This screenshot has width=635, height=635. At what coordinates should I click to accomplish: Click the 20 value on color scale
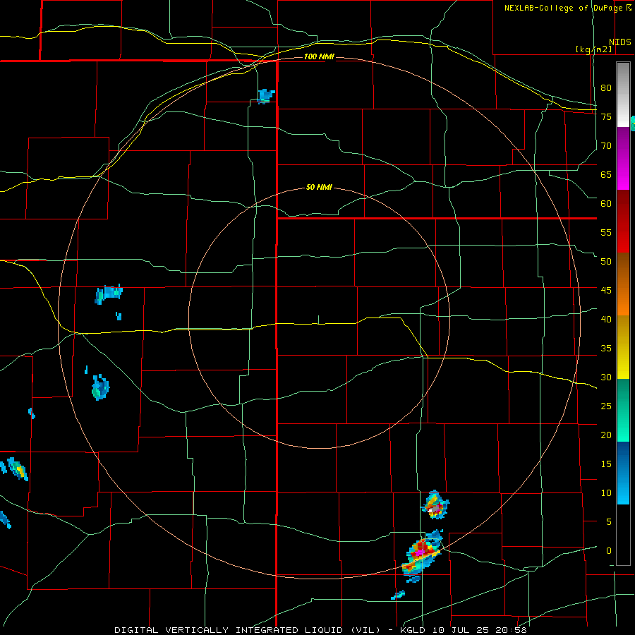click(x=606, y=435)
